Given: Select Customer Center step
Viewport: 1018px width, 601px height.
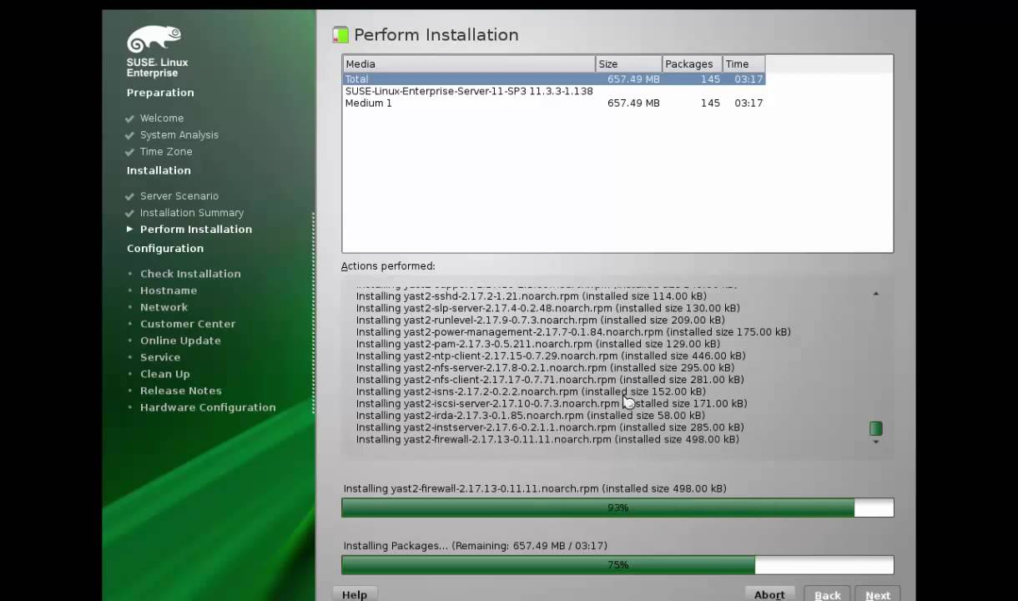Looking at the screenshot, I should click(188, 324).
